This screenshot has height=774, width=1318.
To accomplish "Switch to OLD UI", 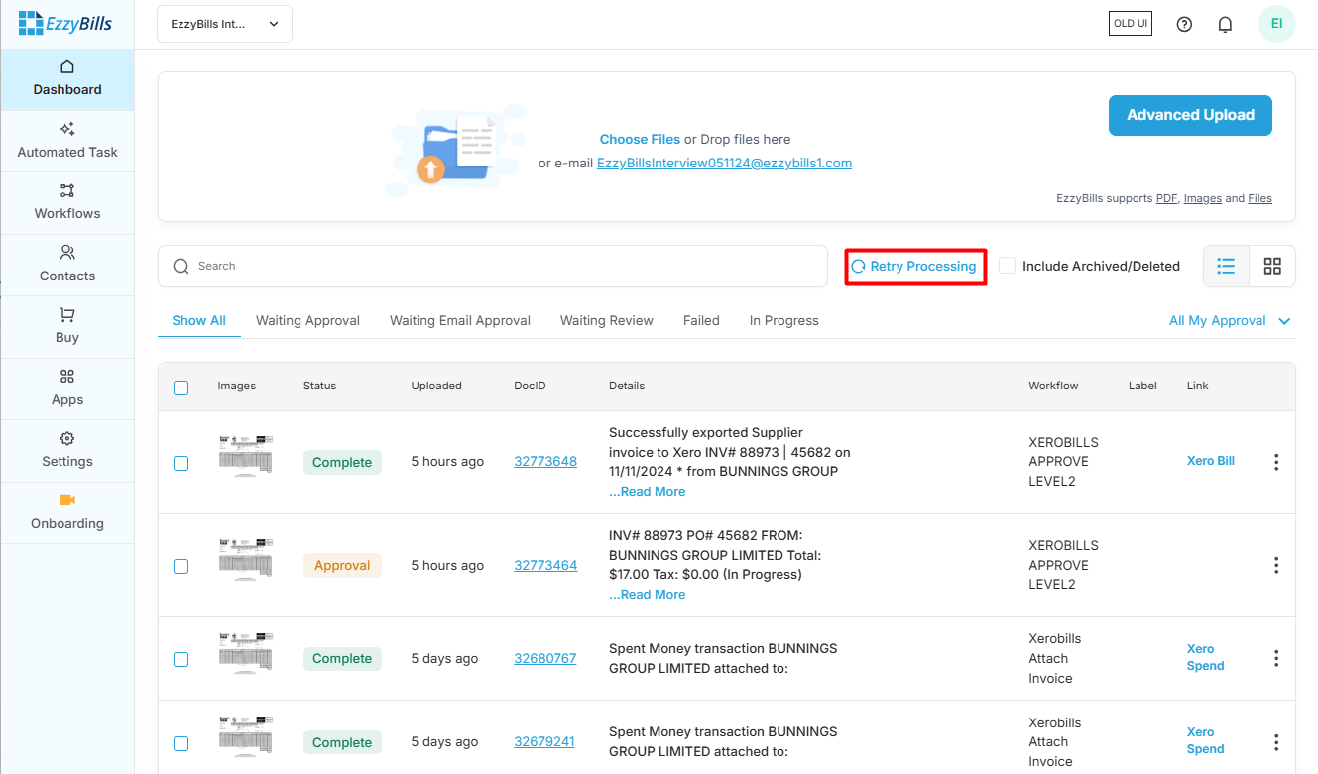I will (x=1131, y=24).
